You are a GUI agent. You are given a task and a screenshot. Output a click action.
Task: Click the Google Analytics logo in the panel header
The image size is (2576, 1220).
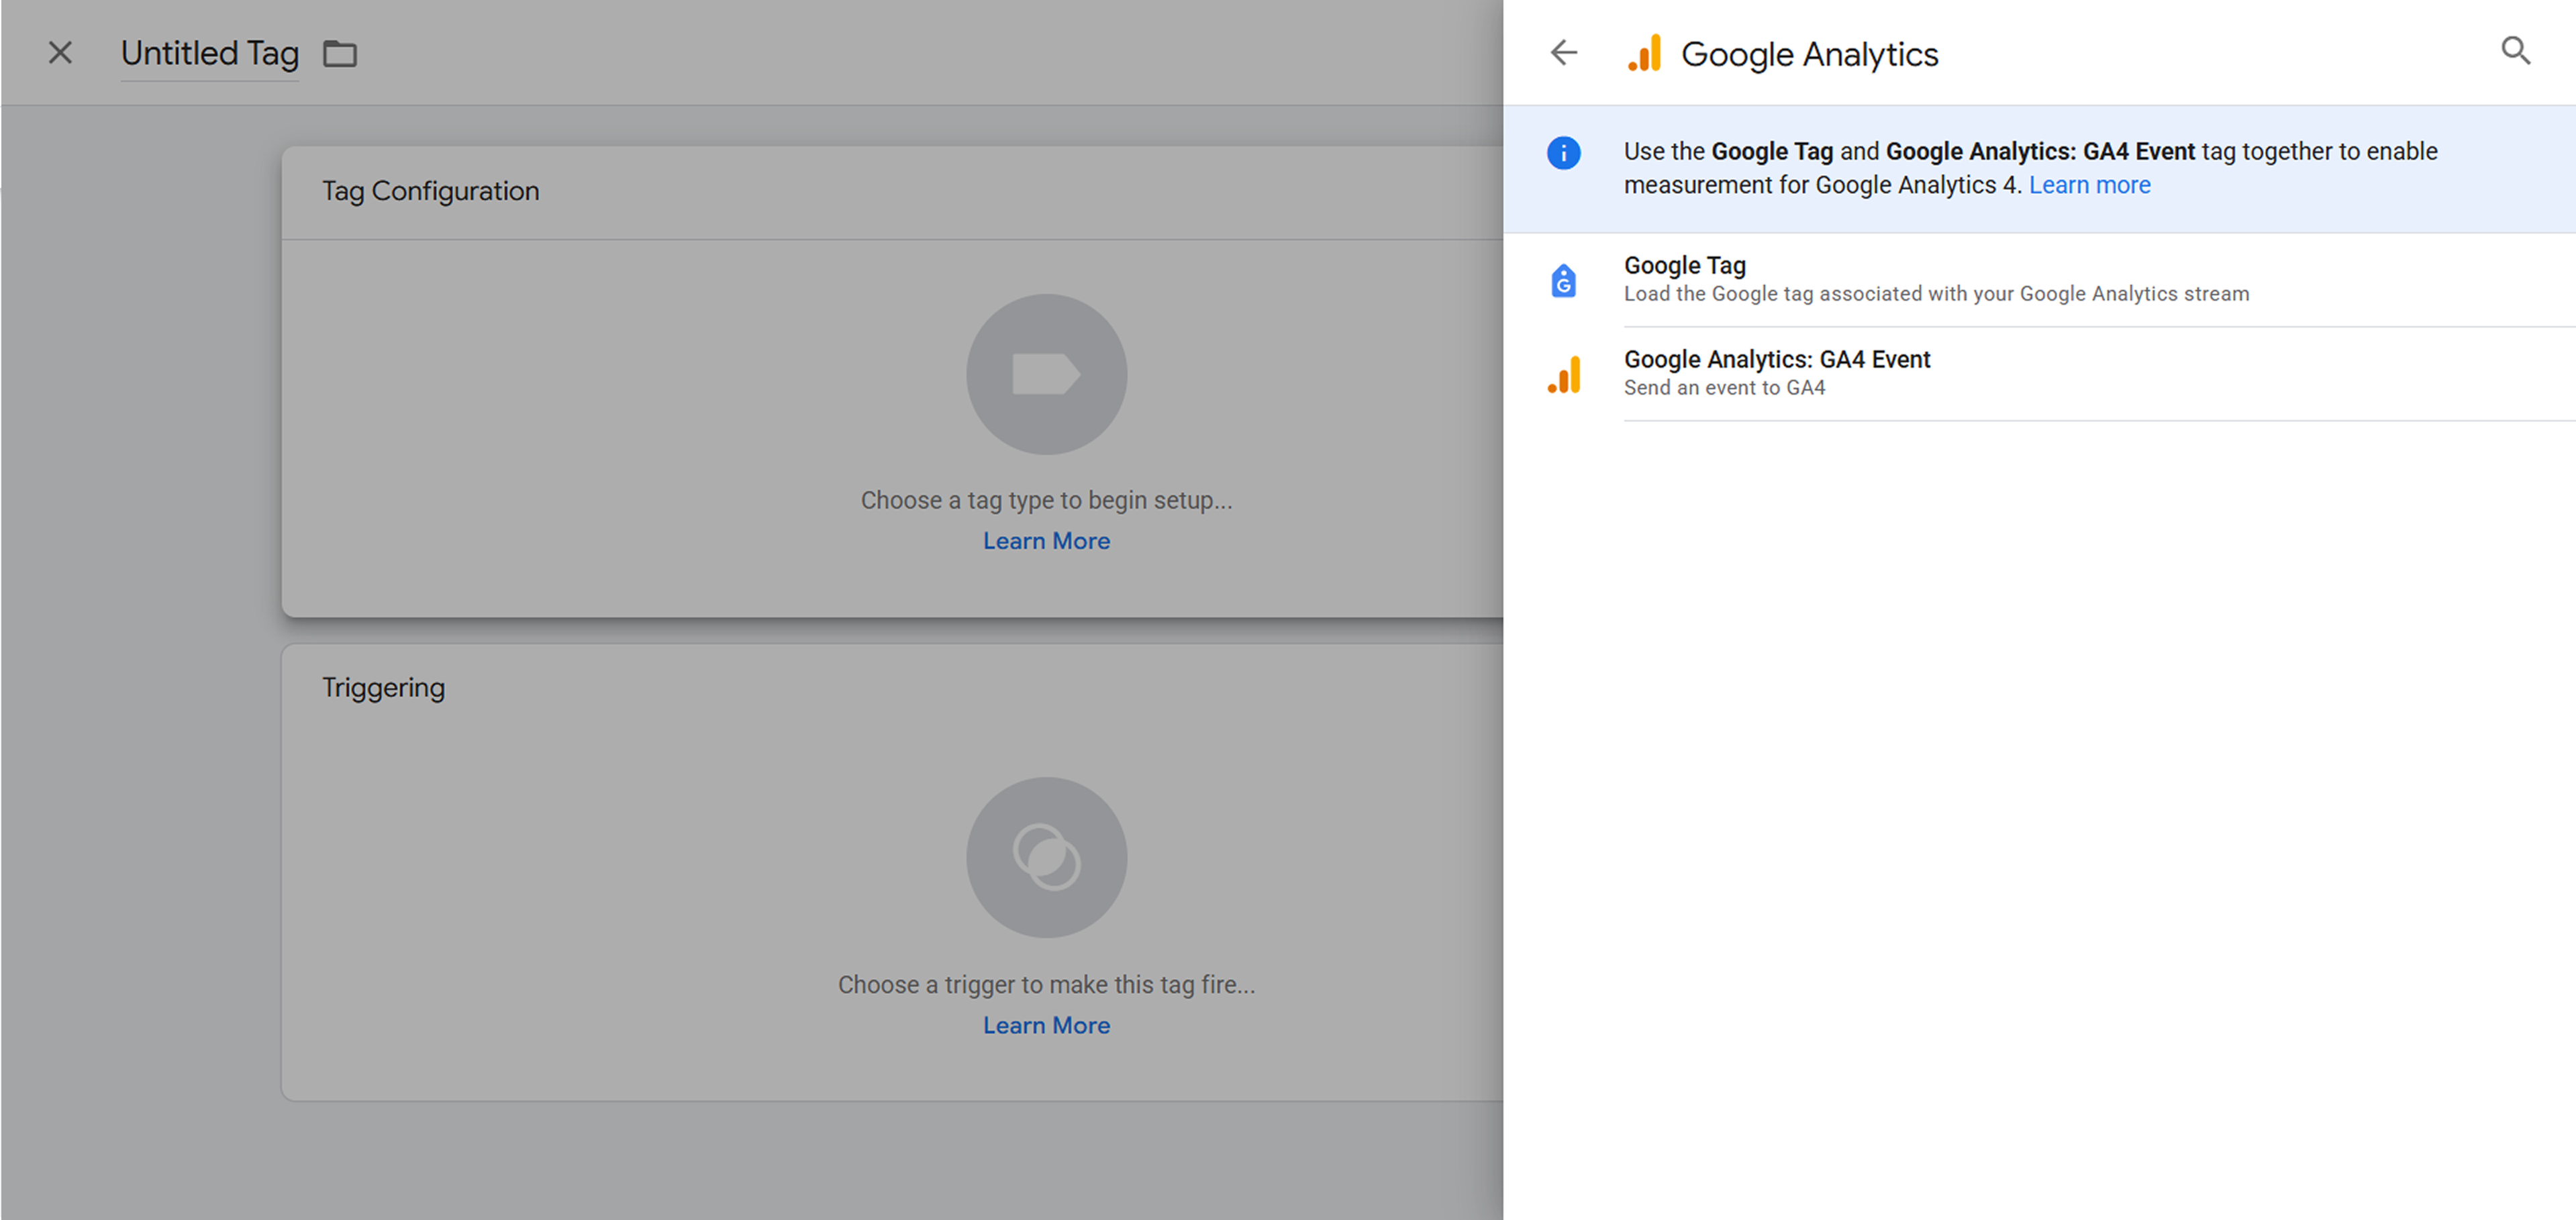pyautogui.click(x=1645, y=53)
